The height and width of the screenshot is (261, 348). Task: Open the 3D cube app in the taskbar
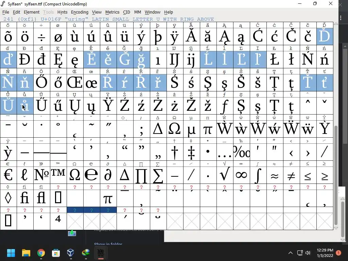71,253
